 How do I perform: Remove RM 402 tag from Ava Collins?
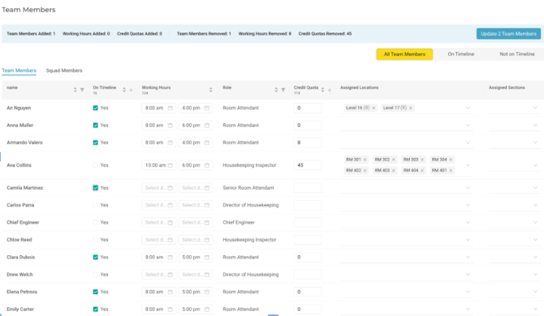click(365, 170)
